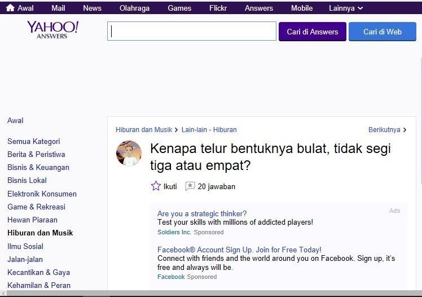Select bold Hiburan dan Musik sidebar category
Image resolution: width=422 pixels, height=297 pixels.
tap(40, 233)
